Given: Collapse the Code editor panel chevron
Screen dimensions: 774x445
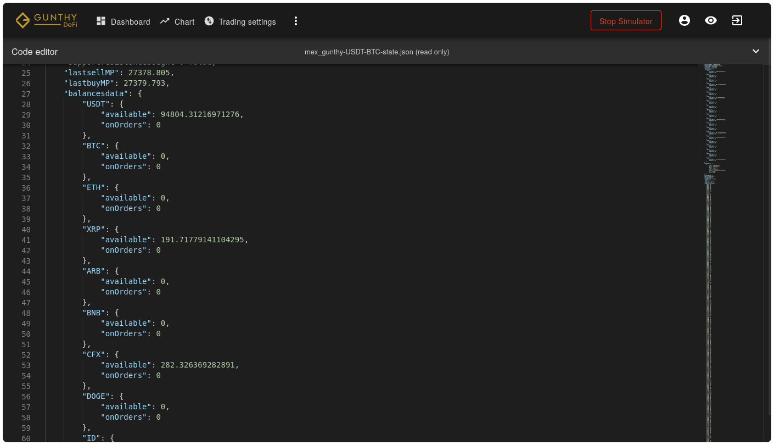Looking at the screenshot, I should point(756,52).
